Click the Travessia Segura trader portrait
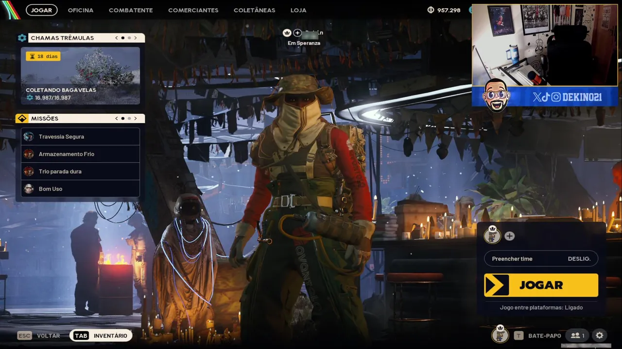The width and height of the screenshot is (622, 349). [x=29, y=137]
